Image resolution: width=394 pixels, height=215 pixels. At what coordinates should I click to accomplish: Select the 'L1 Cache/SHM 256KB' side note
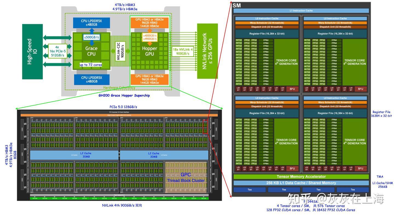coord(383,185)
